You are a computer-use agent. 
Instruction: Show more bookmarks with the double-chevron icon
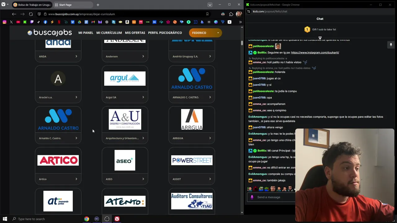240,22
